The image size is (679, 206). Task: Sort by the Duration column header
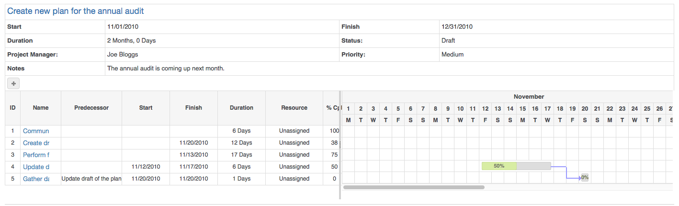coord(242,108)
